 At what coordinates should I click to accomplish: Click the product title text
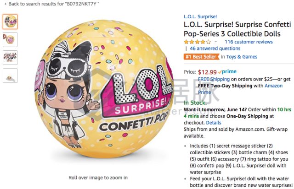237,29
